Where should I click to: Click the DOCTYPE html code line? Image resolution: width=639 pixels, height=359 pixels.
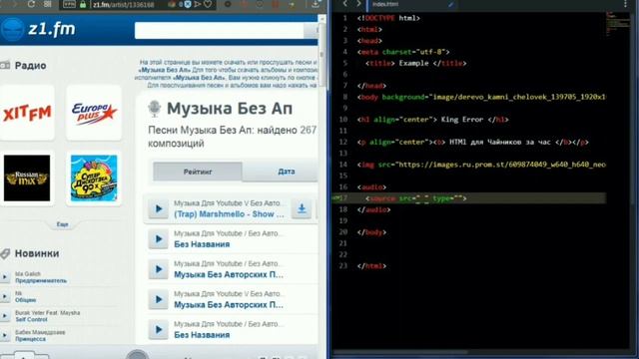coord(388,18)
